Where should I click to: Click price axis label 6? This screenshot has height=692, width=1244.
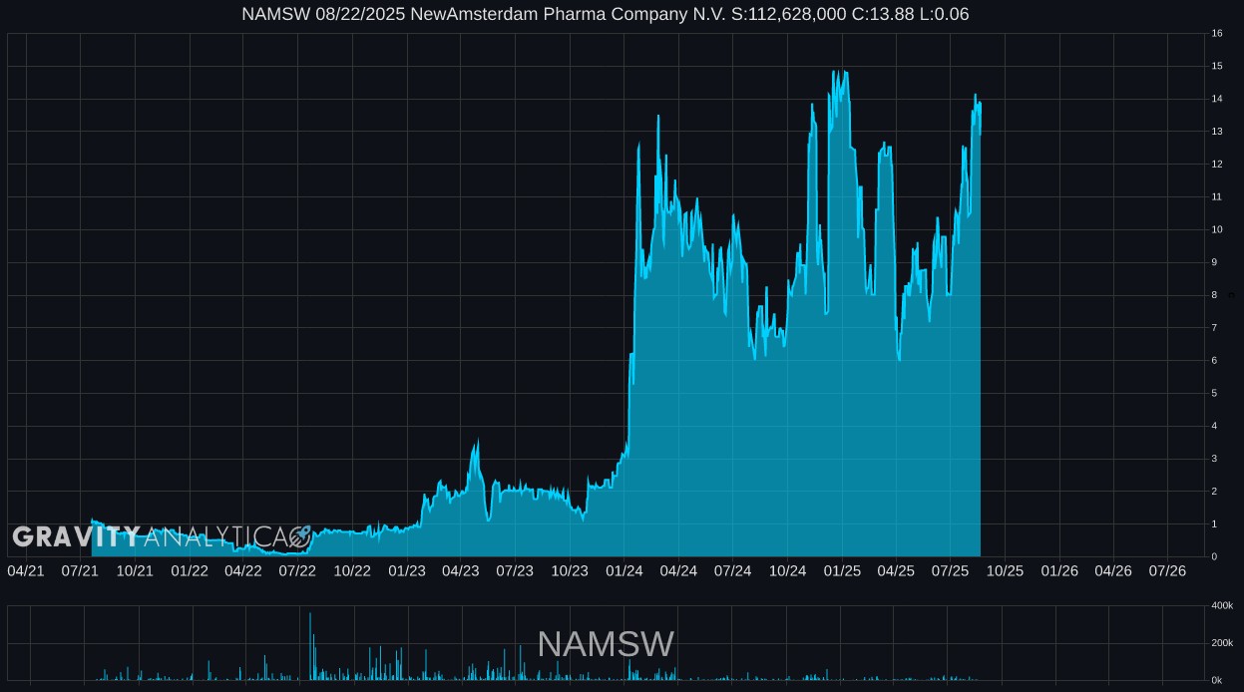pos(1214,361)
